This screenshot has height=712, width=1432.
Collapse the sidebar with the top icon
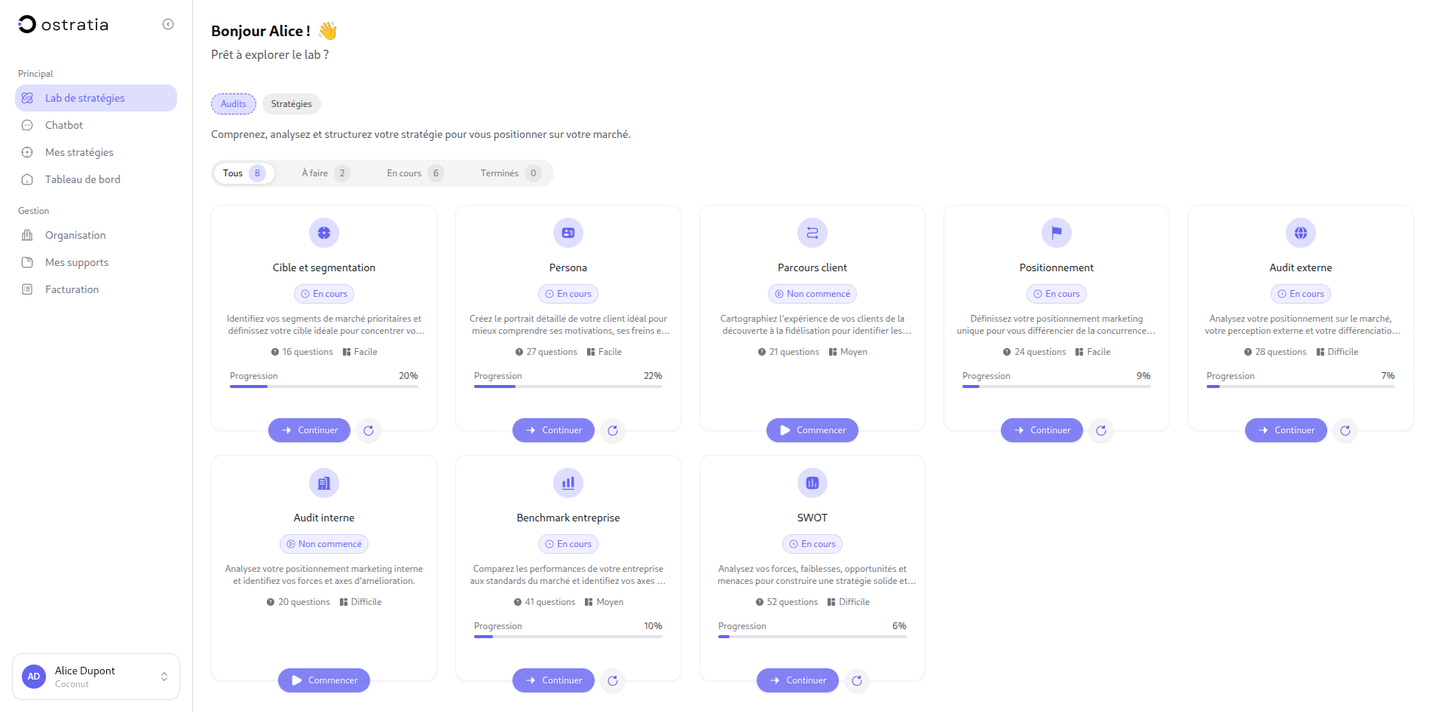pos(167,23)
